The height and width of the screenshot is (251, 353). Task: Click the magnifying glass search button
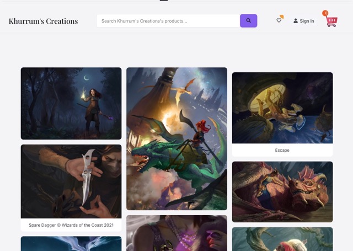248,21
